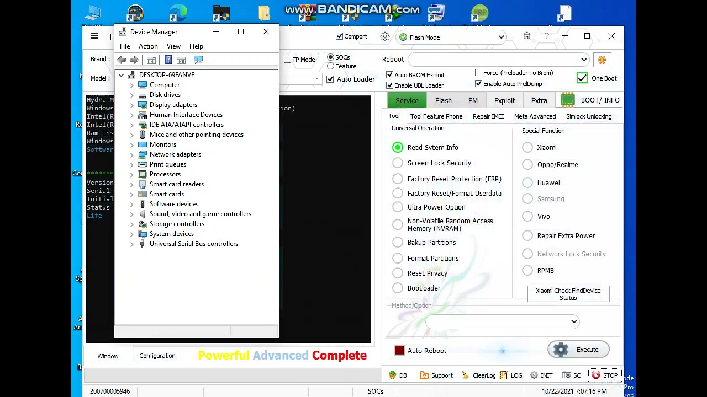Click the home icon in Hydra title bar
Screen dimensions: 707x397
527,36
